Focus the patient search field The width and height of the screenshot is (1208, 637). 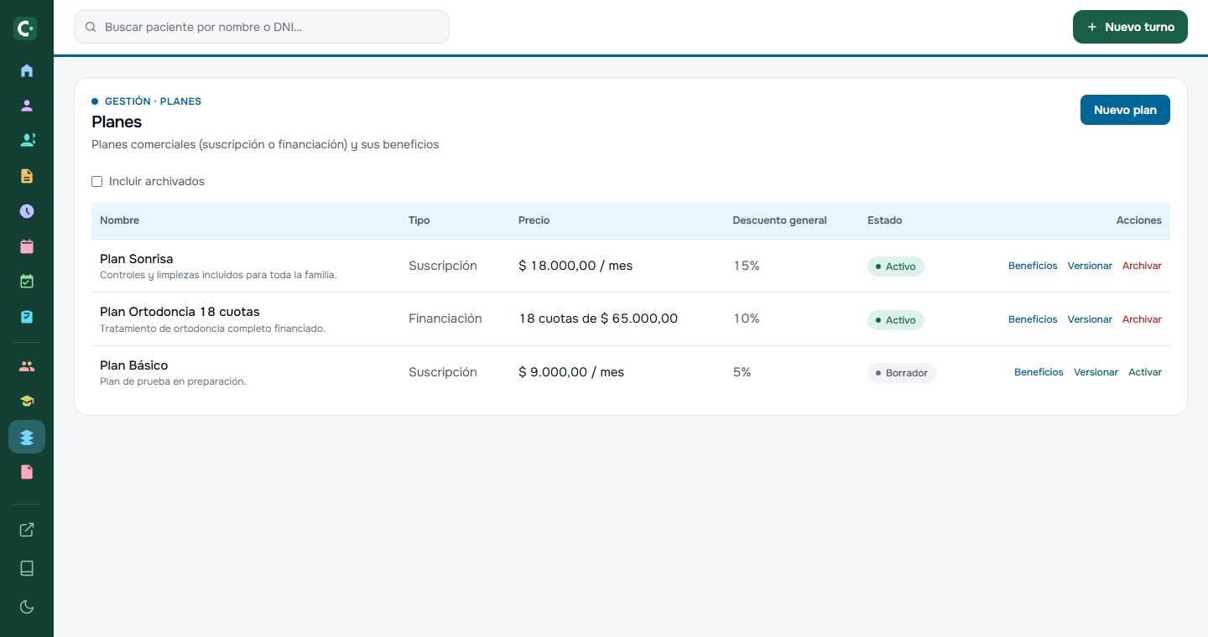(262, 27)
